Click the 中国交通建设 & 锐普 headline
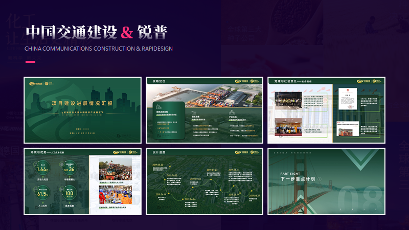This screenshot has width=409, height=230. pyautogui.click(x=97, y=32)
